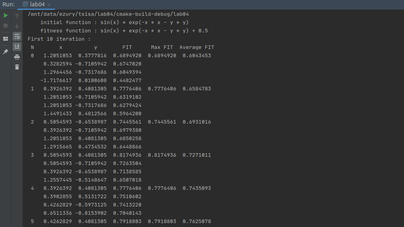Click x value -1.7176617
Screen dimensions: 404x227
(56, 81)
